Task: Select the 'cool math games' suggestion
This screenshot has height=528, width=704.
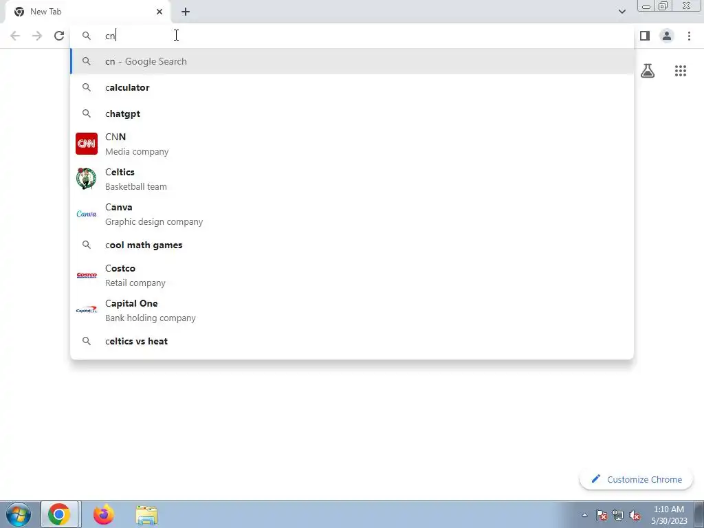Action: click(352, 245)
